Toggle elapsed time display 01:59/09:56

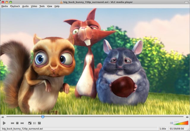[177, 129]
